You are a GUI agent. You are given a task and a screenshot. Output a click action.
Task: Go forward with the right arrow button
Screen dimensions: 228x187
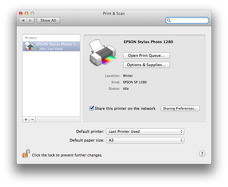point(30,20)
